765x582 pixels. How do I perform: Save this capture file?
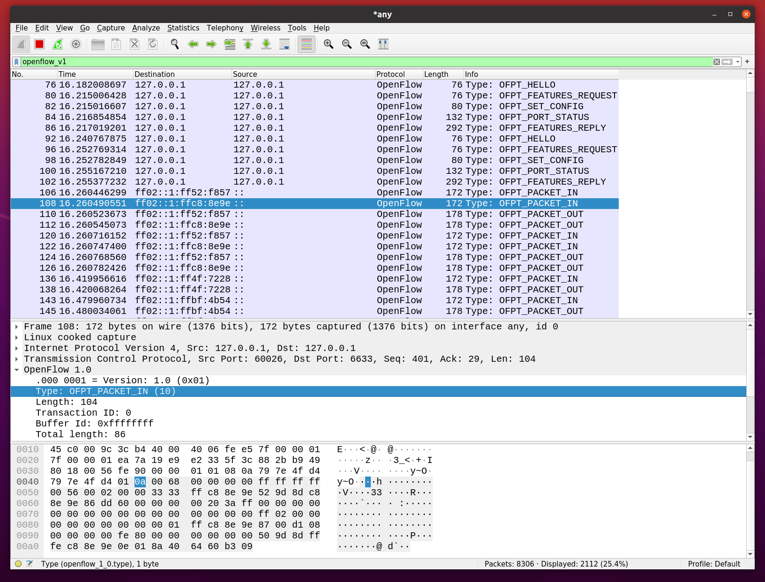(x=116, y=44)
